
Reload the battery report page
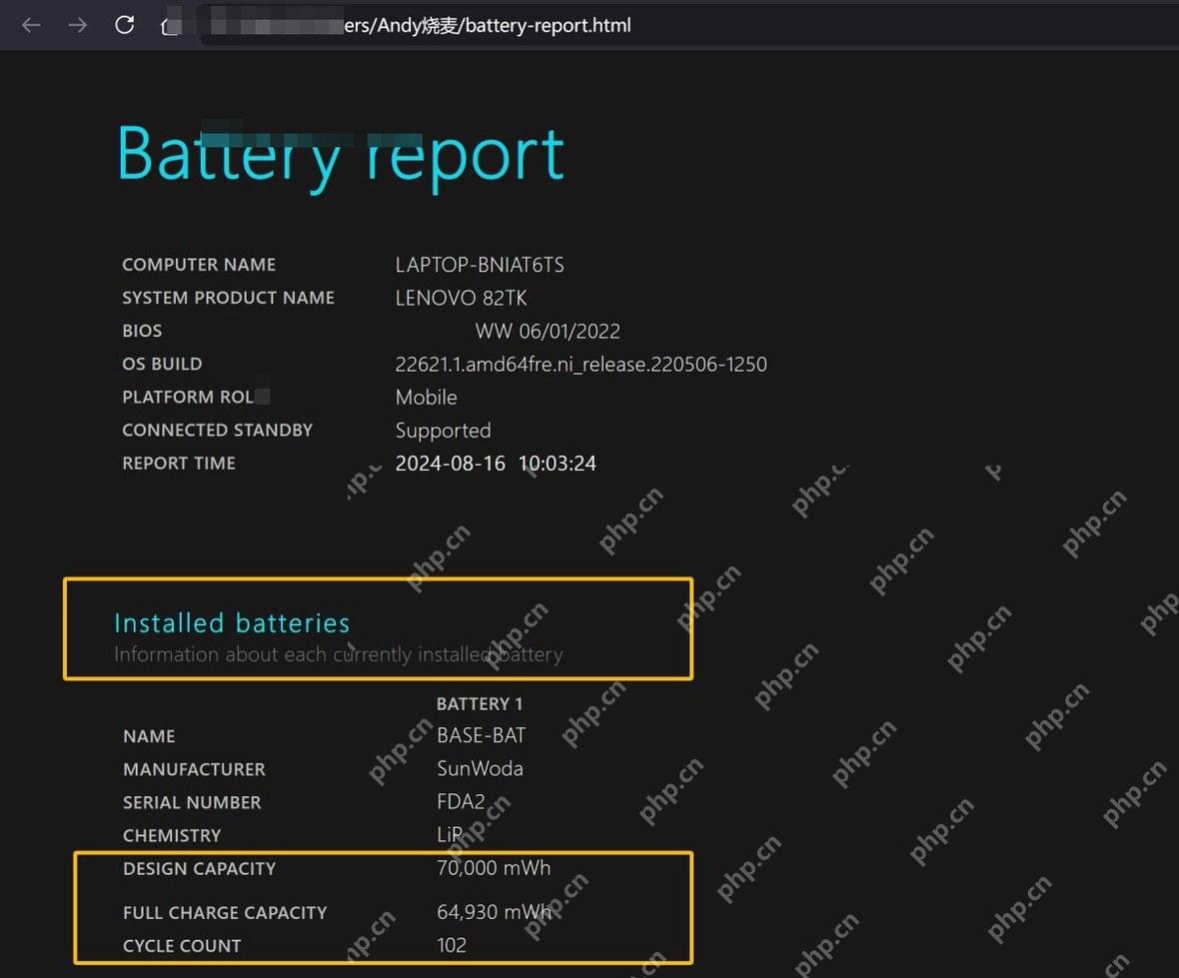pos(125,25)
